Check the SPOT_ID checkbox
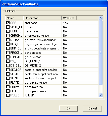108x116 pixels. click(8, 27)
